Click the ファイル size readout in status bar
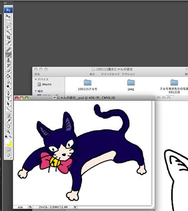The width and height of the screenshot is (188, 211). [x=53, y=207]
